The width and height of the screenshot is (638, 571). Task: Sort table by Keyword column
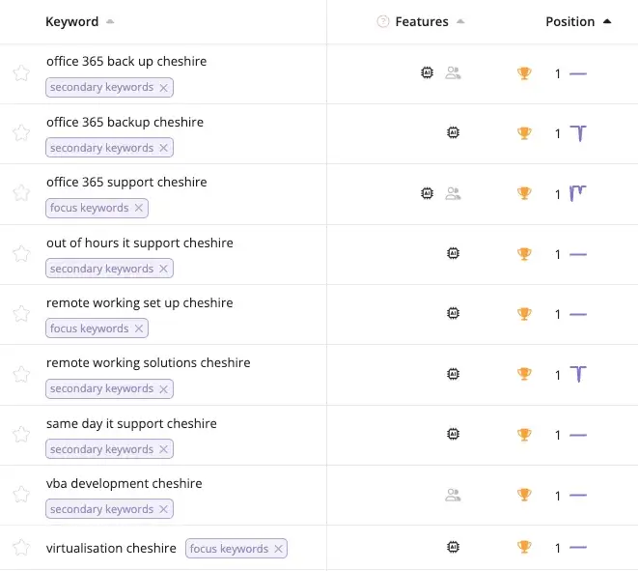tap(72, 22)
